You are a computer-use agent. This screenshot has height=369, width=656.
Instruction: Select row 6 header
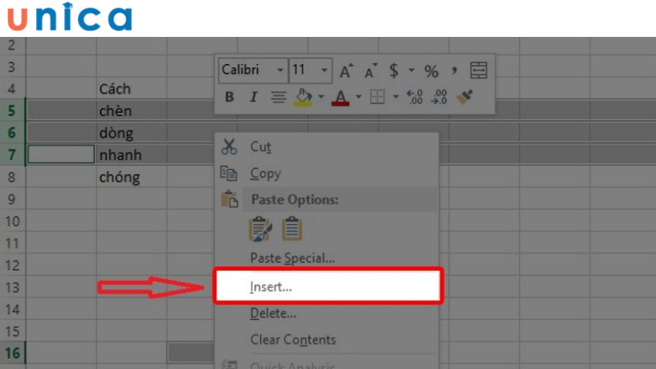[x=12, y=133]
